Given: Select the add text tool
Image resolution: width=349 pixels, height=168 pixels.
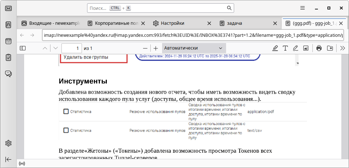Looking at the screenshot, I should [x=285, y=48].
